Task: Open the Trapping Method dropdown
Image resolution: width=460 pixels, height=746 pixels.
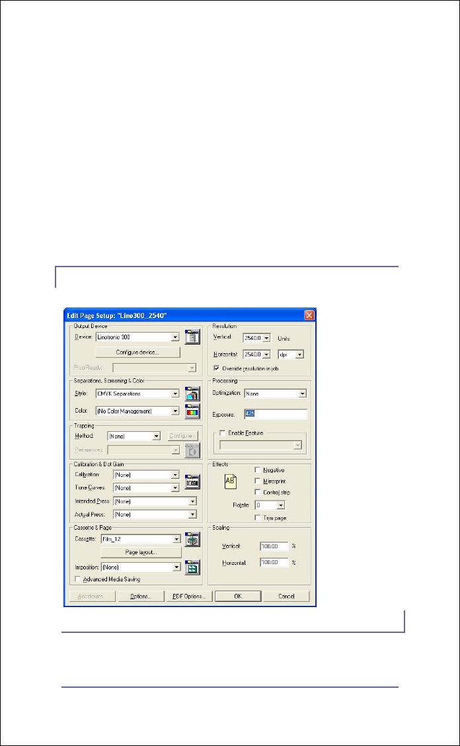Action: point(134,436)
